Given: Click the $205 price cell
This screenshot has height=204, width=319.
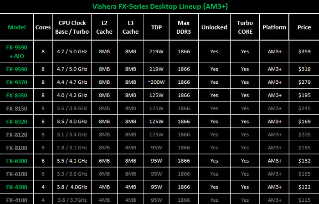Looking at the screenshot, I should click(304, 134).
